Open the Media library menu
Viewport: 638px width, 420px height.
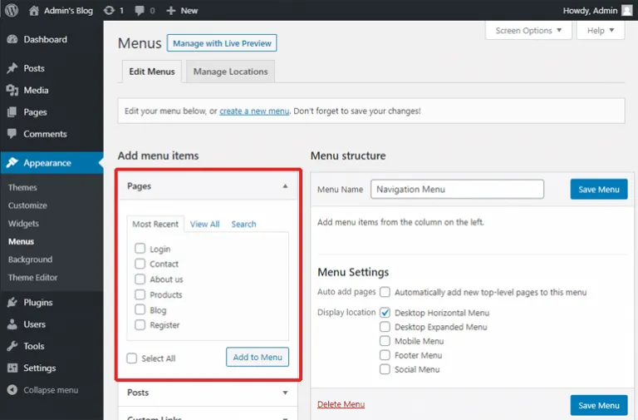(36, 90)
